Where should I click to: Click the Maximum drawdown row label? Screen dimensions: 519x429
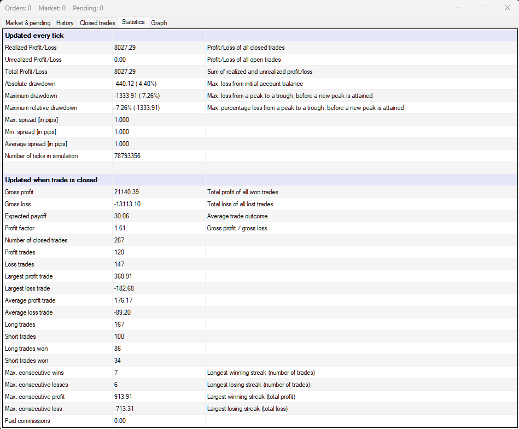(31, 96)
